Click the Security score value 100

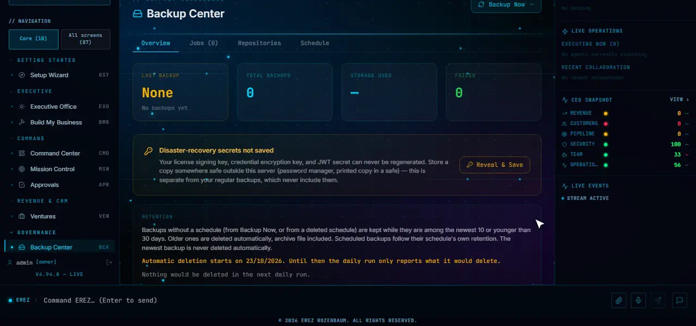click(x=676, y=144)
